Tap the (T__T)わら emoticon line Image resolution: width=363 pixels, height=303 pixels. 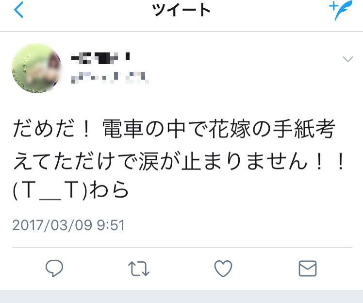tap(70, 190)
